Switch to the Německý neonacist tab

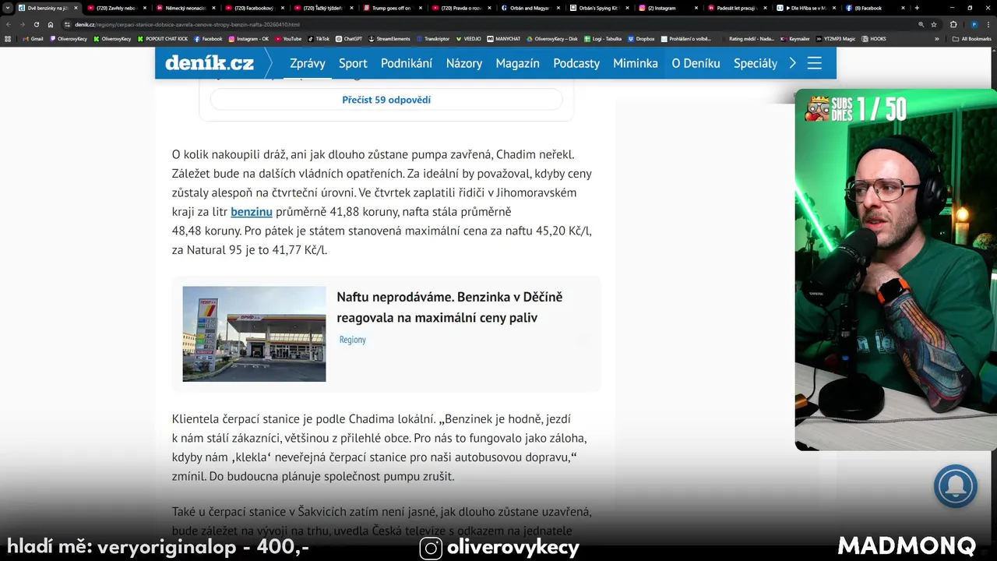184,8
